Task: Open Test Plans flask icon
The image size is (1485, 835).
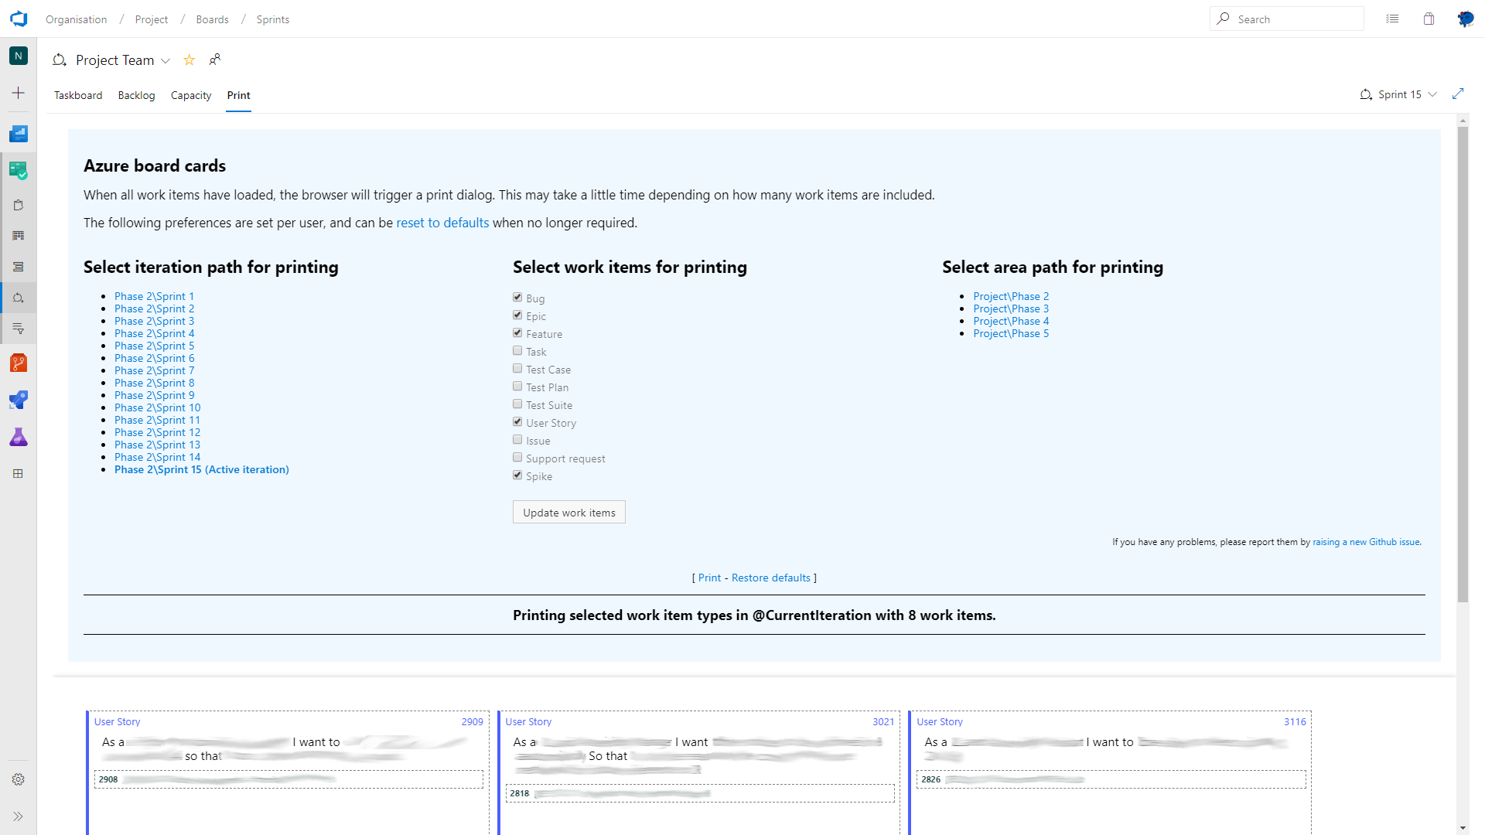Action: click(x=19, y=438)
